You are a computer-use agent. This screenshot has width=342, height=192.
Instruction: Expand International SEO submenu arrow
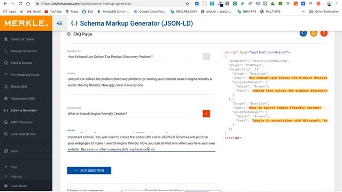pyautogui.click(x=48, y=98)
